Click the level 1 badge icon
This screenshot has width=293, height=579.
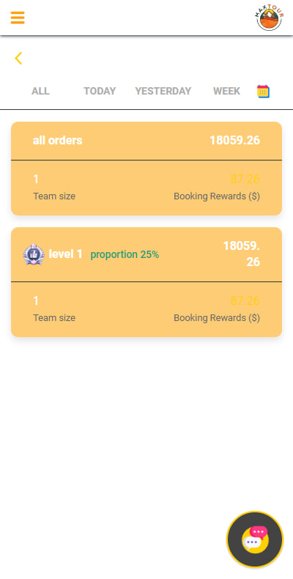(x=34, y=254)
